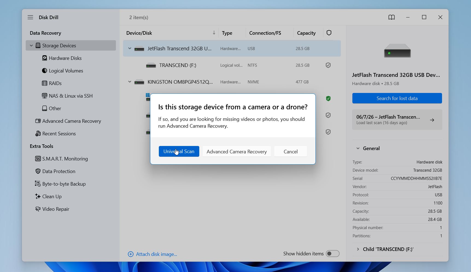This screenshot has width=471, height=272.
Task: Click the plus icon beside Attach disk image
Action: [131, 254]
